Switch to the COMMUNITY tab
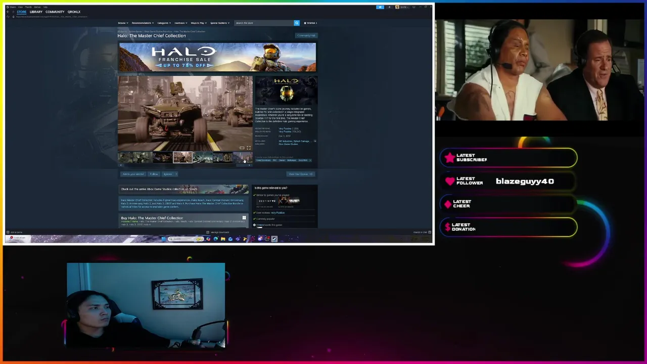This screenshot has height=364, width=647. point(55,12)
